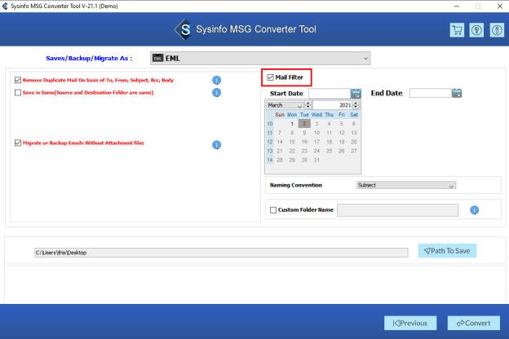The width and height of the screenshot is (509, 339).
Task: Enable Save in Same folder checkbox
Action: coord(18,92)
